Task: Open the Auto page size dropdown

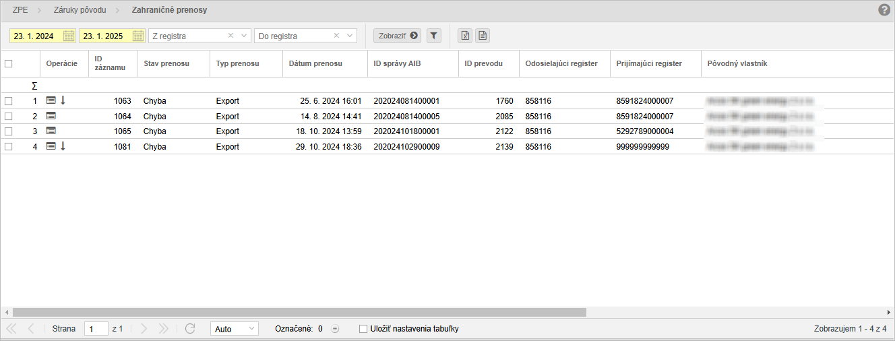Action: (235, 329)
